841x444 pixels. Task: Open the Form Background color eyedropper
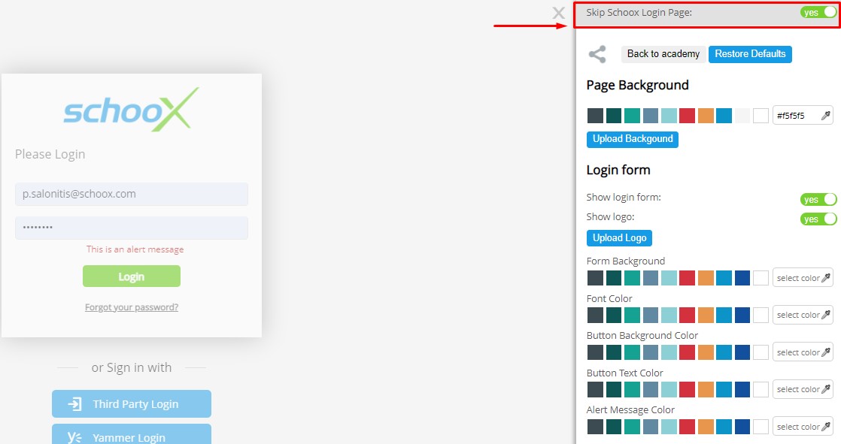click(823, 277)
